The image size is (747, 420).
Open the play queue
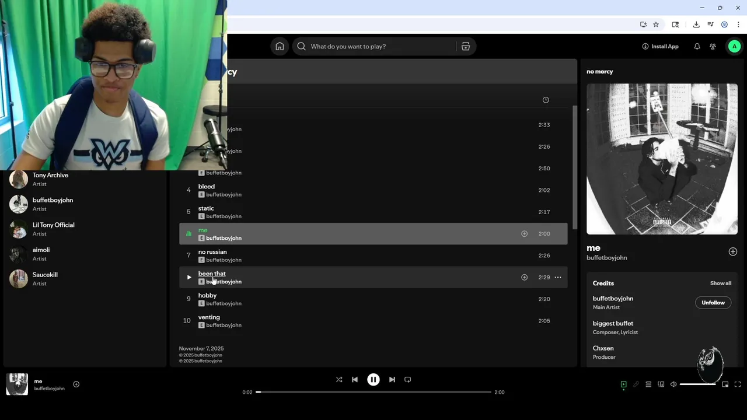[x=648, y=384]
